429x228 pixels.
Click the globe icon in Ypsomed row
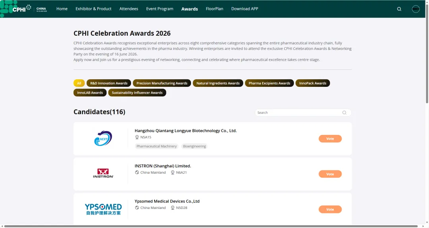tap(137, 207)
